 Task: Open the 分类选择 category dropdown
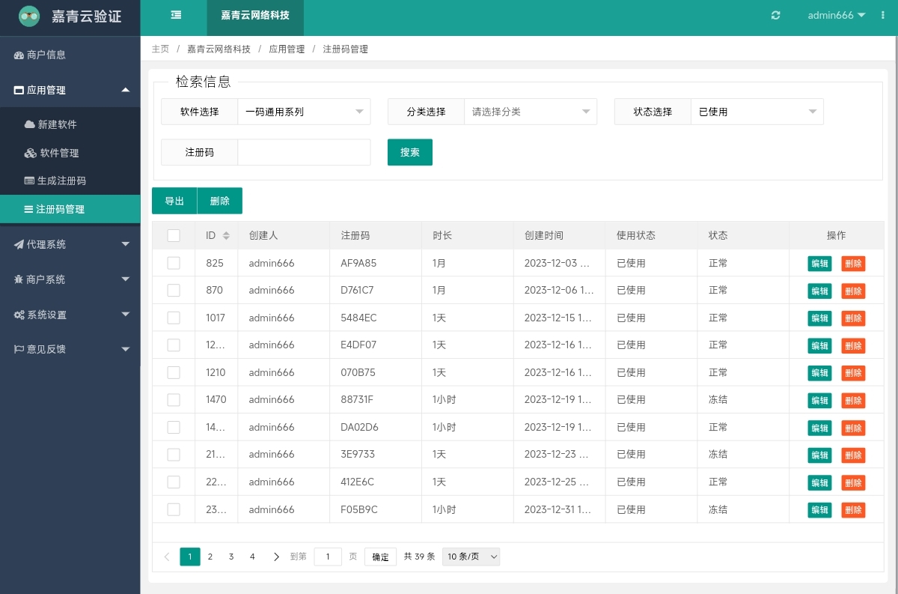coord(530,112)
